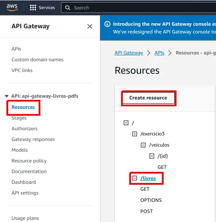Collapse the /livros tree node
Viewport: 216px width, 222px height.
tap(134, 178)
